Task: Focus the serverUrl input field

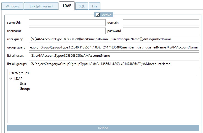Action: click(x=67, y=23)
